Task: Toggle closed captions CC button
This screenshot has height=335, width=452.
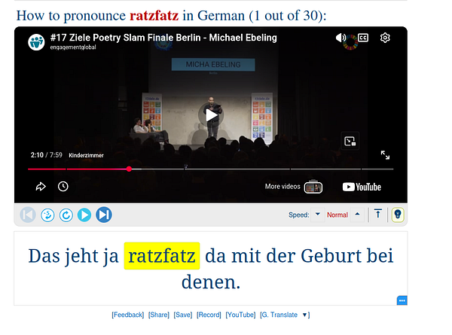Action: pyautogui.click(x=363, y=38)
